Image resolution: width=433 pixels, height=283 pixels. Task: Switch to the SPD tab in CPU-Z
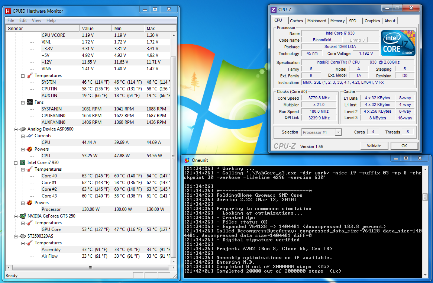coord(353,21)
